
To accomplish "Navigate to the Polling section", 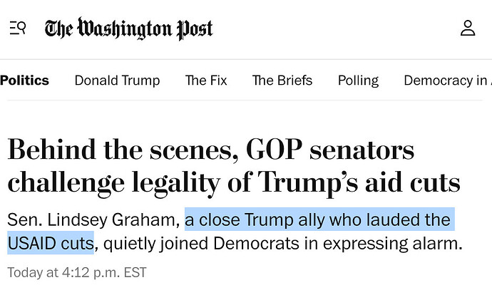I will pos(359,81).
